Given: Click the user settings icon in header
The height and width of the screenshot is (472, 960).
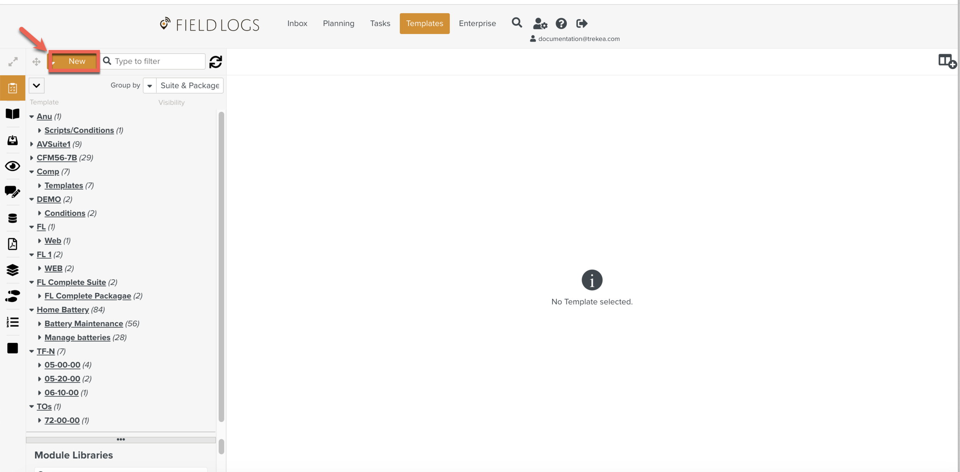Looking at the screenshot, I should 540,23.
